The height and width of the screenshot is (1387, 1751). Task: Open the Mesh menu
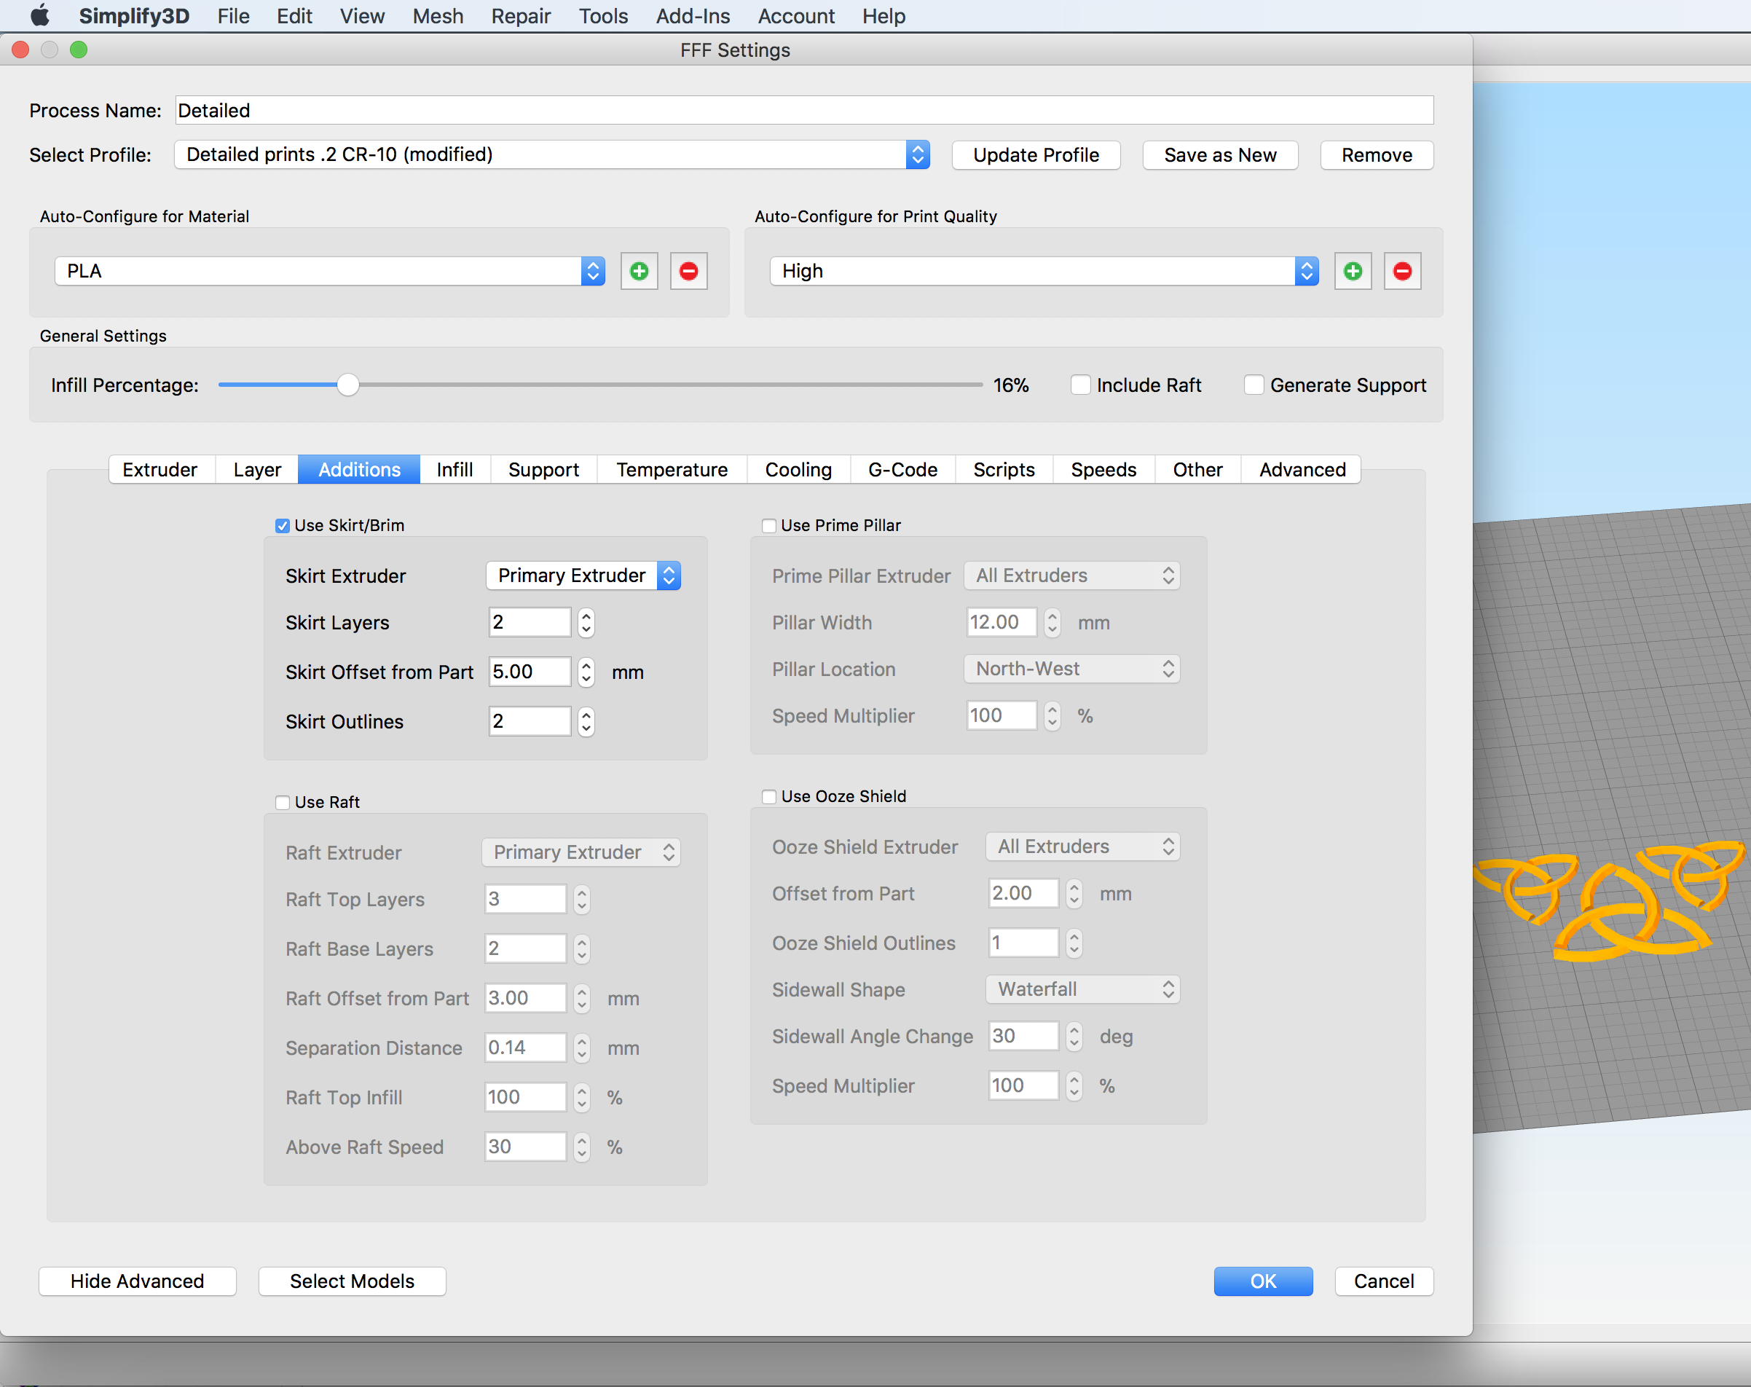tap(438, 16)
